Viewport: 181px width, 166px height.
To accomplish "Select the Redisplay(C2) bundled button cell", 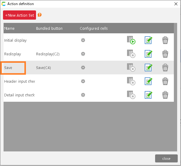I will point(48,54).
